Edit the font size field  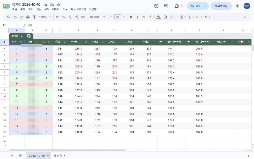pos(117,17)
